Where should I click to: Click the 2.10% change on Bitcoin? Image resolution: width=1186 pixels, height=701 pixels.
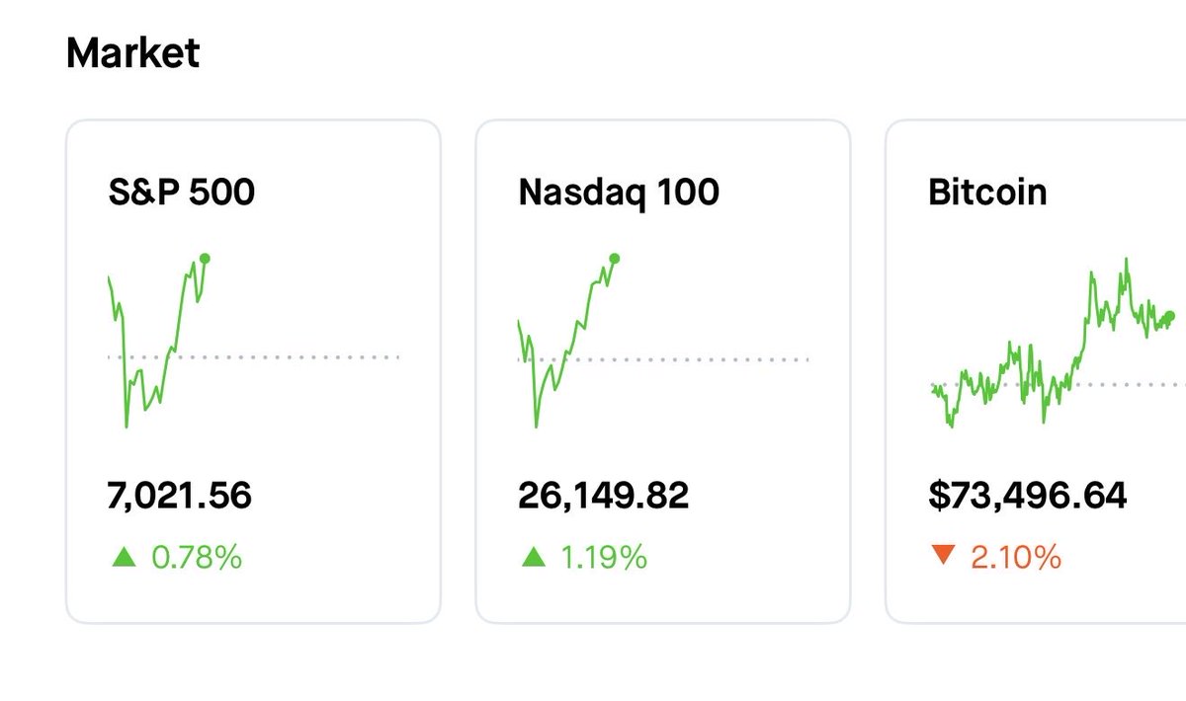point(1016,558)
